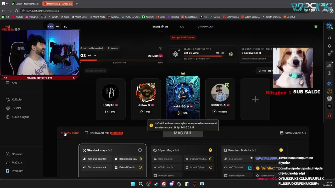Expand Haritalar 7/8 map selection
This screenshot has height=188, width=335.
point(104,133)
